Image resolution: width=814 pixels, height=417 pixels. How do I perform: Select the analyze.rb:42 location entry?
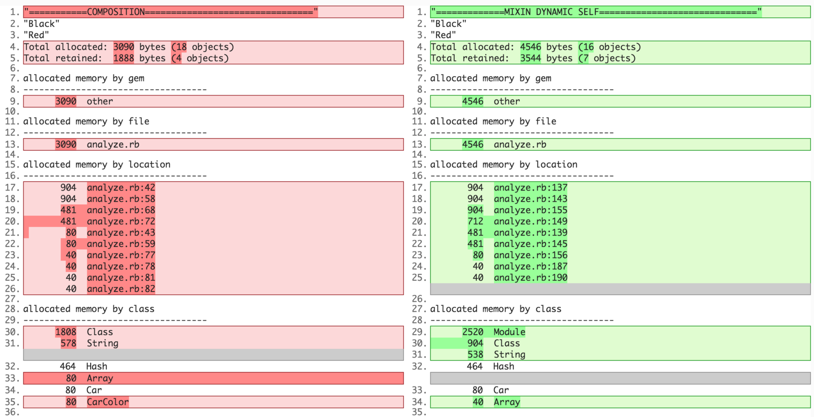[x=121, y=187]
